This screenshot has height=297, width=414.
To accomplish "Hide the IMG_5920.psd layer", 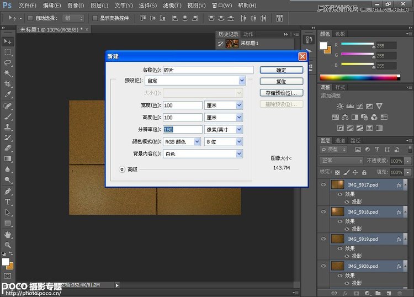I will click(x=323, y=266).
